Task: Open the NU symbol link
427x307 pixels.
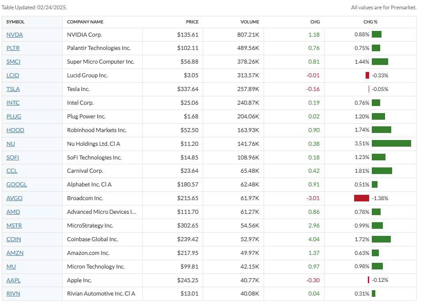Action: (x=11, y=144)
